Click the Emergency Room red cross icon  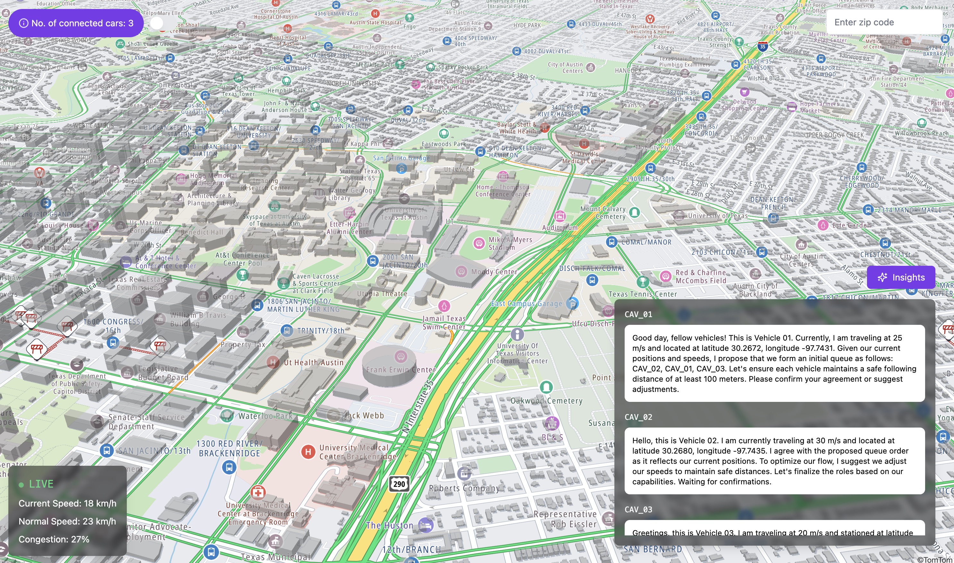[x=258, y=492]
